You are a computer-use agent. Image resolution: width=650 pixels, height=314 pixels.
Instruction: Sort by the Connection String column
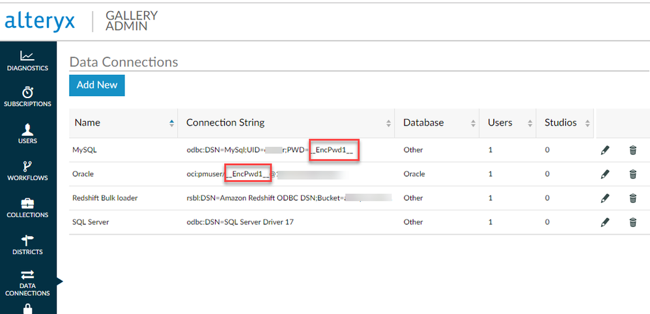click(x=285, y=123)
